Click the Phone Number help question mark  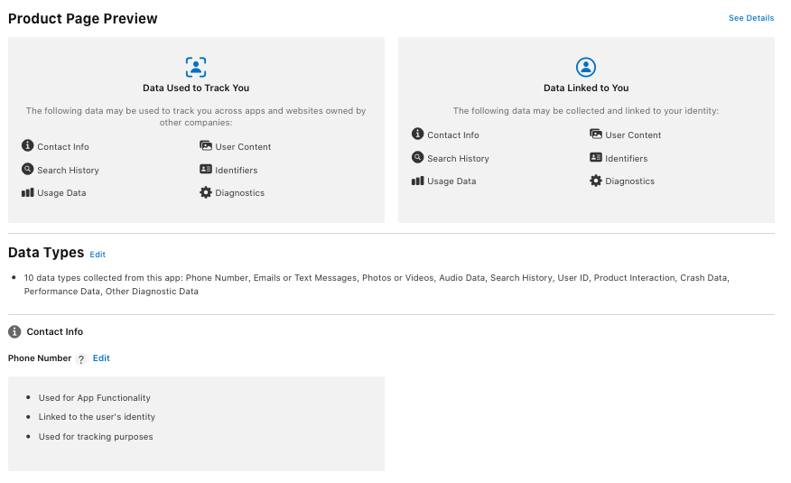[81, 359]
